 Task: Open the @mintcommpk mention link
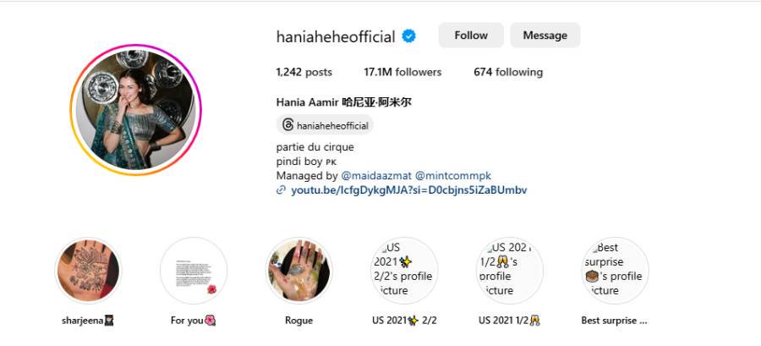[453, 175]
